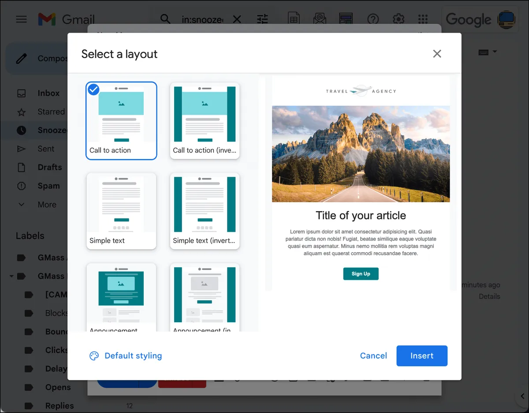Open Google account avatar
Image resolution: width=529 pixels, height=413 pixels.
point(506,19)
